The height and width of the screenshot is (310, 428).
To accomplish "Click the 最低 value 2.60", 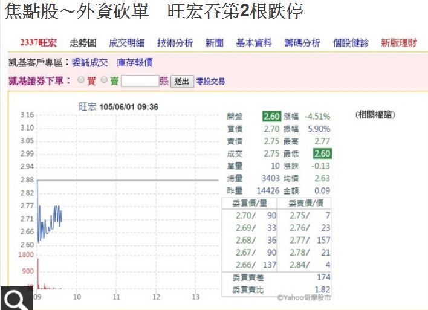I will tap(322, 153).
